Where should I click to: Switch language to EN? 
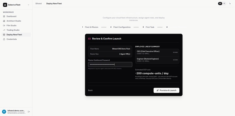(x=220, y=3)
